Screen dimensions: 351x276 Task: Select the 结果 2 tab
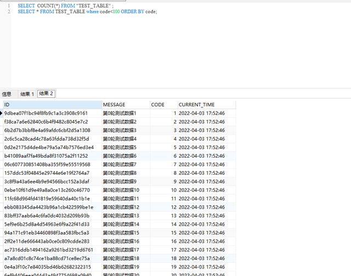point(46,94)
